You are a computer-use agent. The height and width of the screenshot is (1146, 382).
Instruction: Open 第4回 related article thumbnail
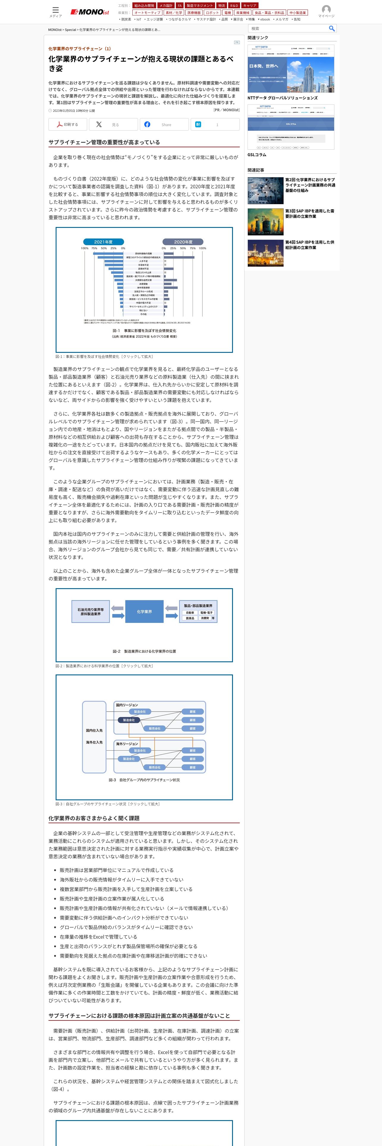(265, 253)
